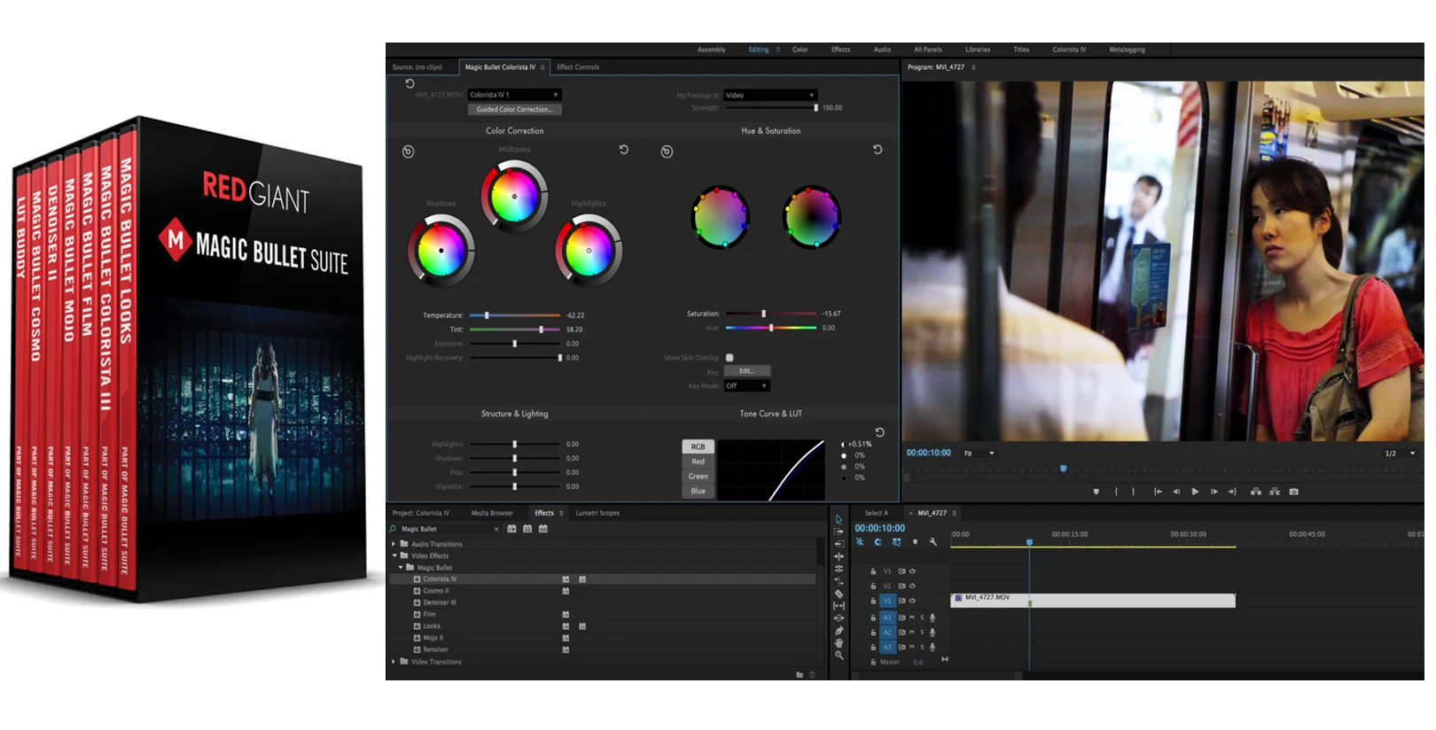1436x730 pixels.
Task: Reset the Hue & Saturation section
Action: (878, 150)
